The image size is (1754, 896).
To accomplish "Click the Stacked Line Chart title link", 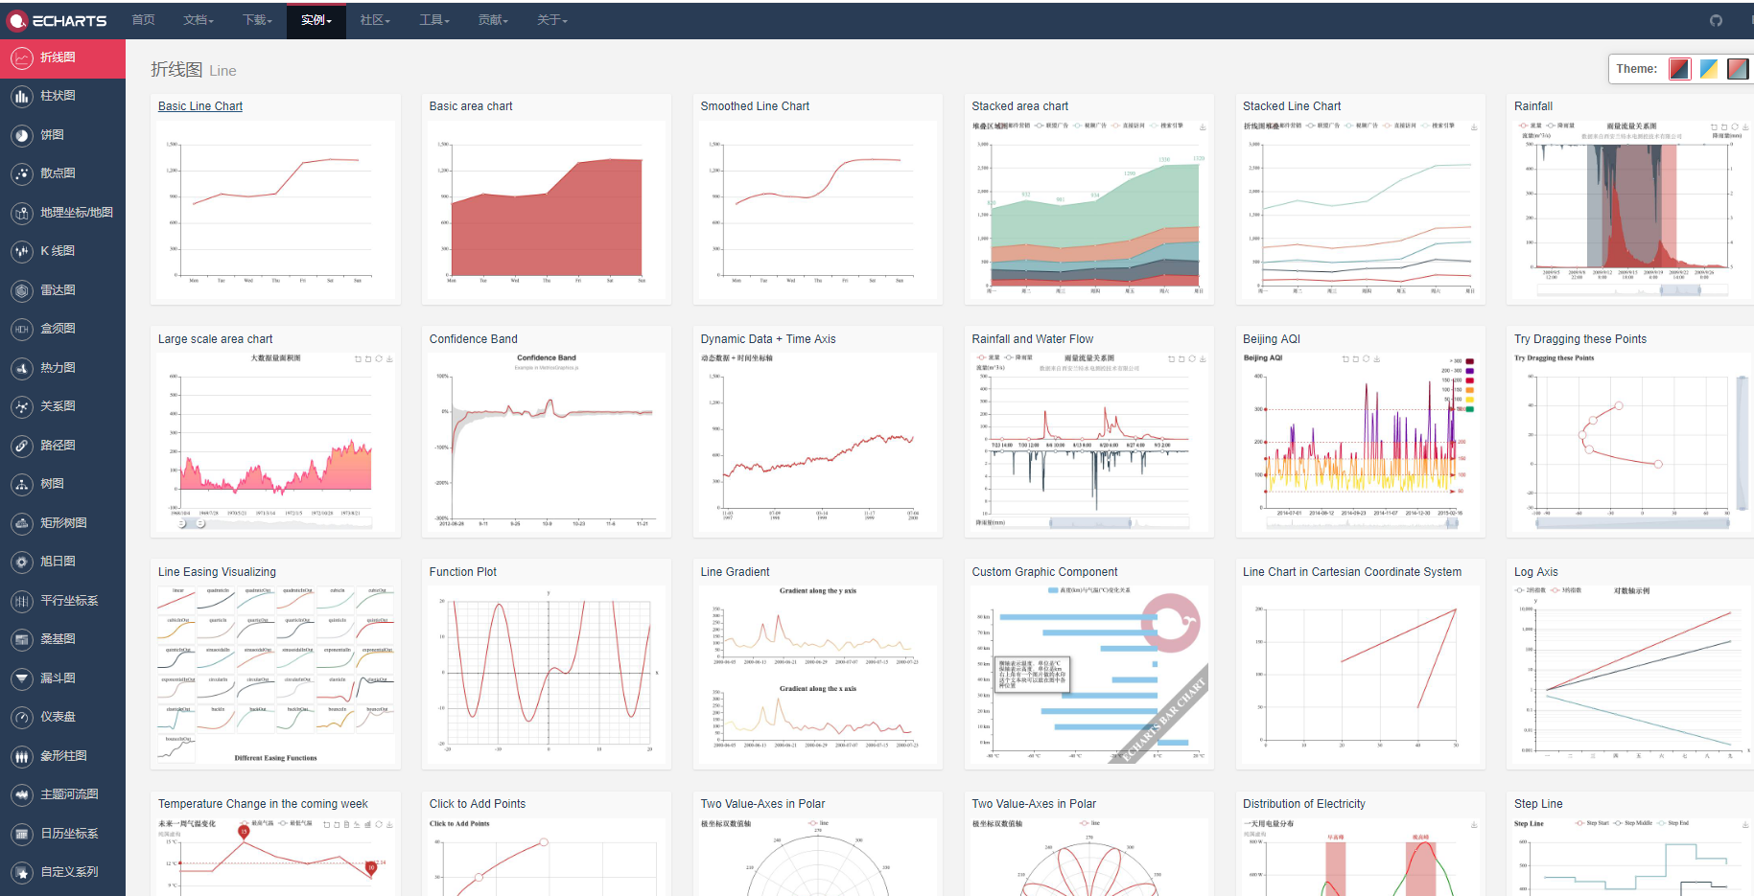I will 1292,105.
